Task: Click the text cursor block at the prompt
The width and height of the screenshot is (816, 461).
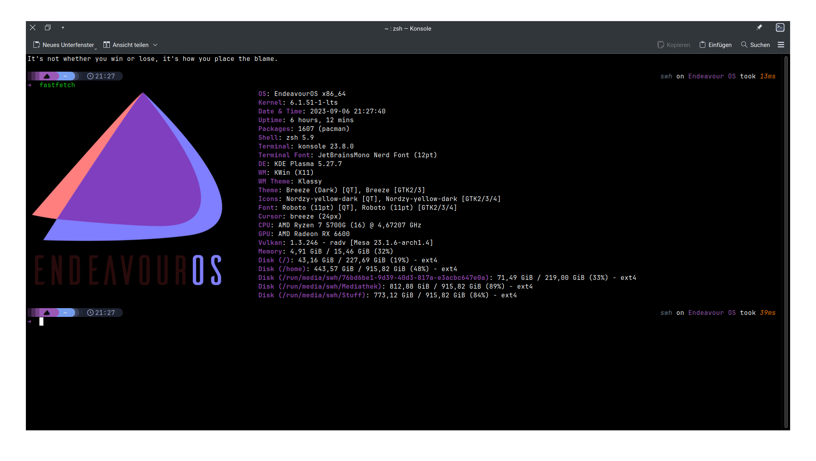Action: click(41, 322)
